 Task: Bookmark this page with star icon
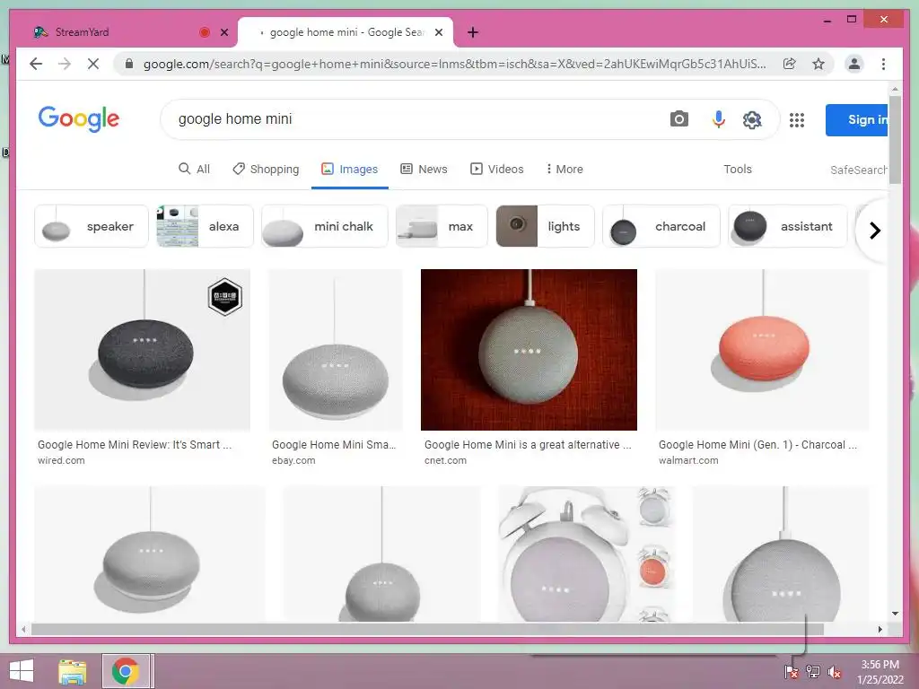click(x=818, y=64)
